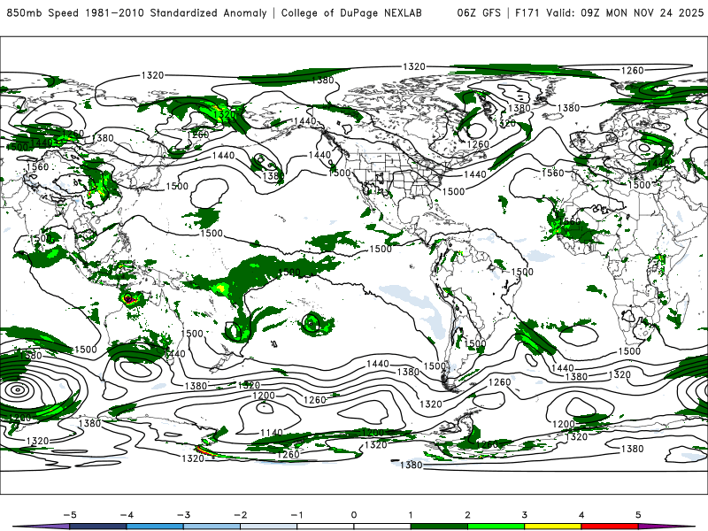Click the '4' colorbar scale label

coord(581,515)
